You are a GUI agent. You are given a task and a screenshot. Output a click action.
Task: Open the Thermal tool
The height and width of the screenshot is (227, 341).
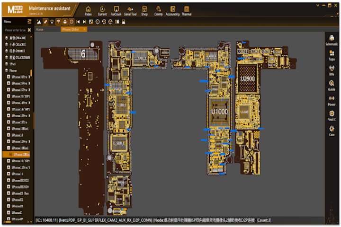point(187,11)
